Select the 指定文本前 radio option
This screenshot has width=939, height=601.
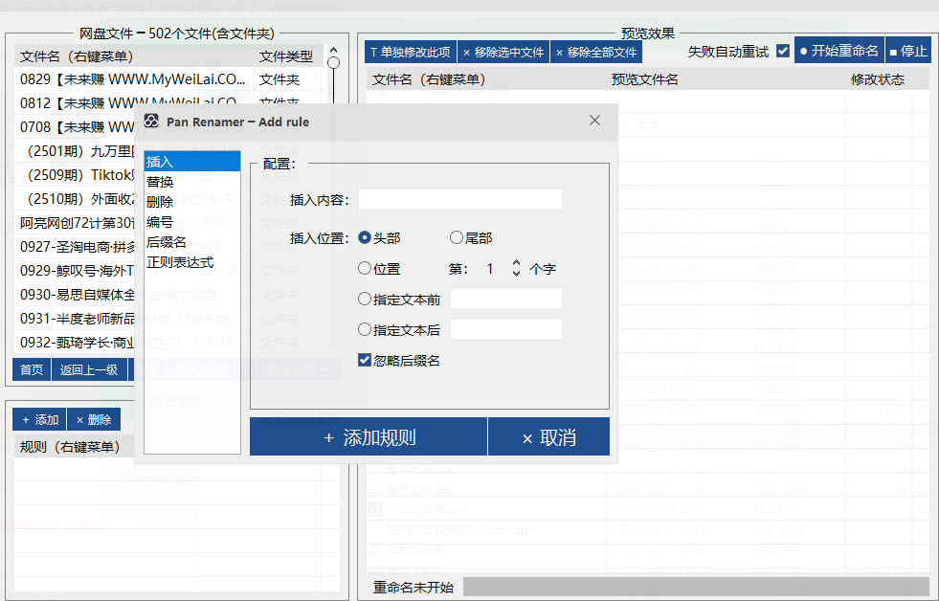click(x=365, y=300)
